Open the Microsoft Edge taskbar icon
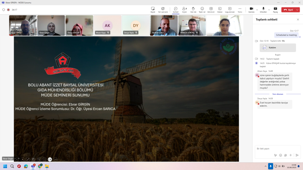 coord(26,166)
